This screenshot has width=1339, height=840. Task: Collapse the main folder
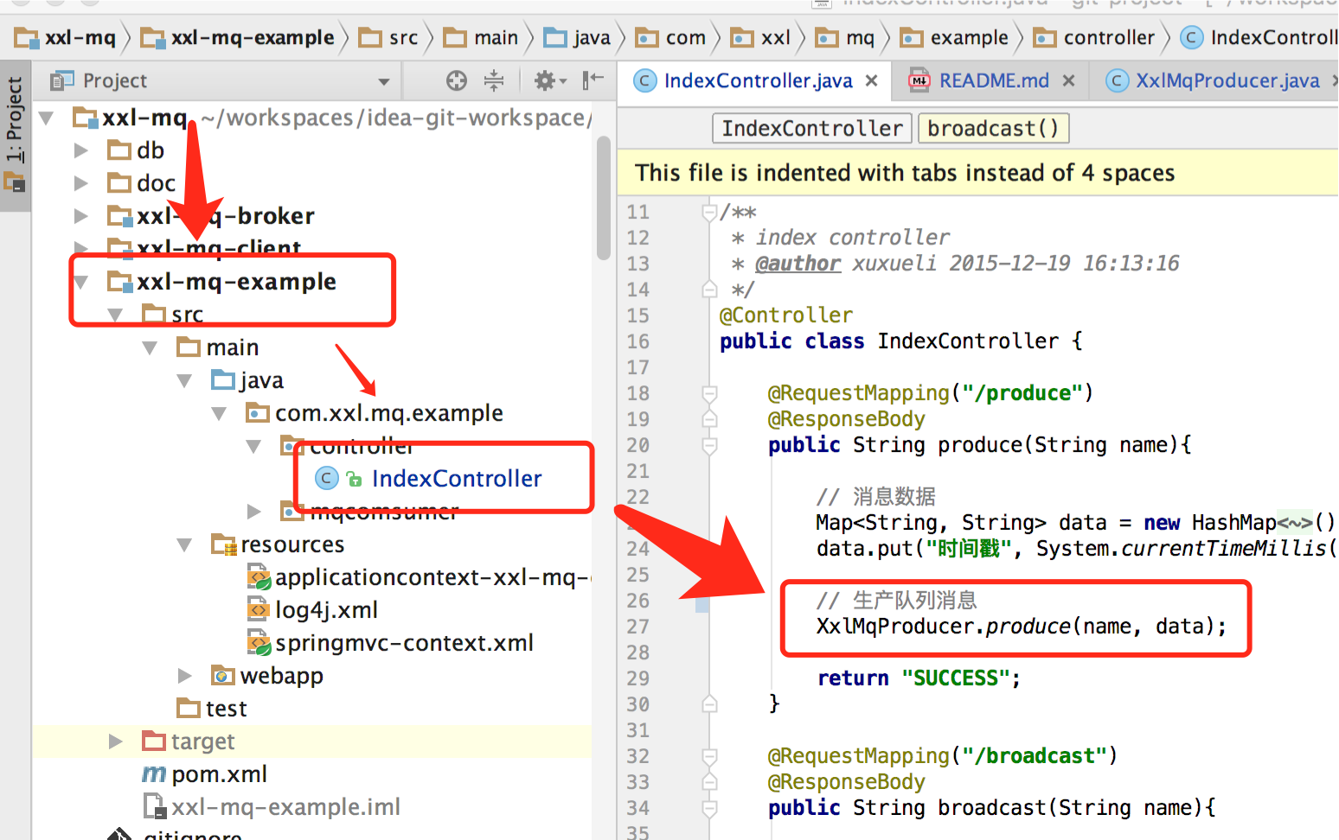[x=150, y=347]
